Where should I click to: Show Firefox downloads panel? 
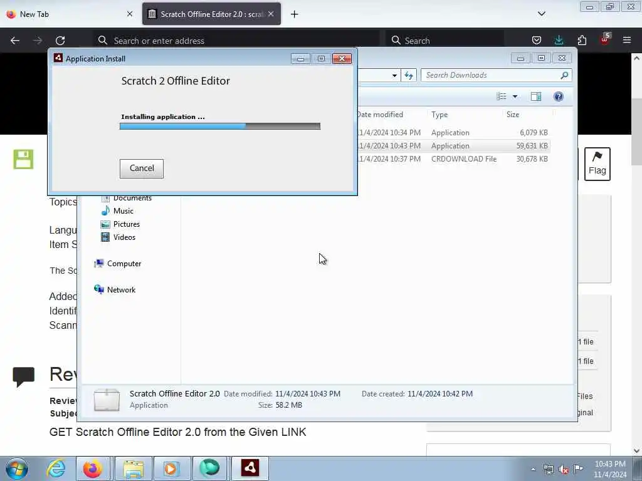click(559, 40)
